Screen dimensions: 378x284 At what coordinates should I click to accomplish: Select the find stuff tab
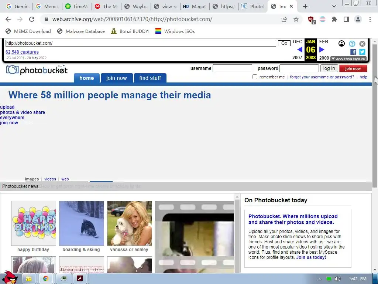[150, 78]
